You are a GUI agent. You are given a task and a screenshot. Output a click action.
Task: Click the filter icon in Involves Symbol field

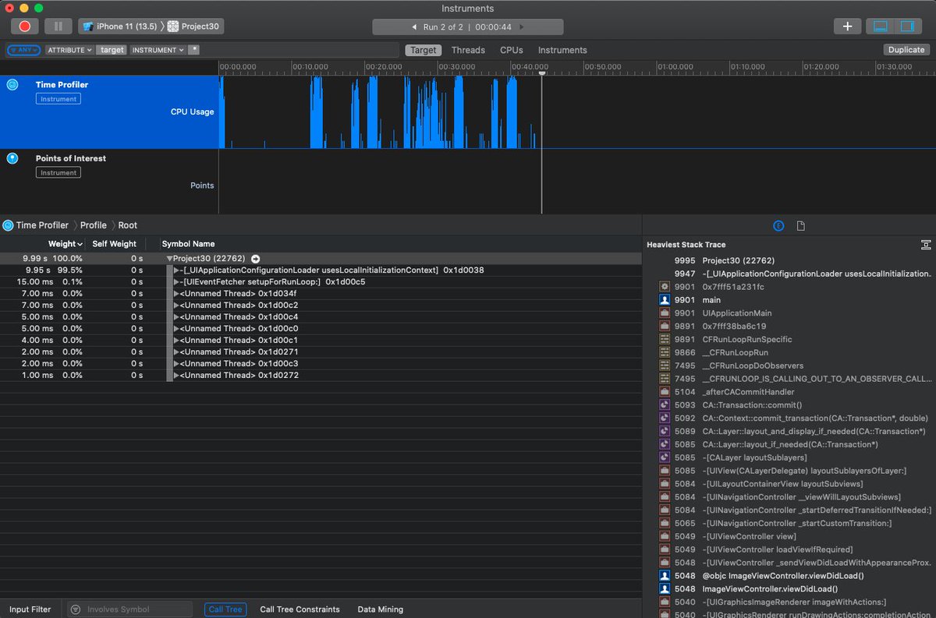pyautogui.click(x=76, y=609)
